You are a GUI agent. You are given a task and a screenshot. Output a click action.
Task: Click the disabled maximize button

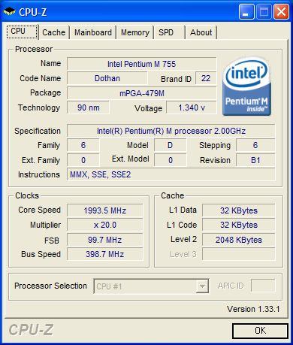pos(264,11)
